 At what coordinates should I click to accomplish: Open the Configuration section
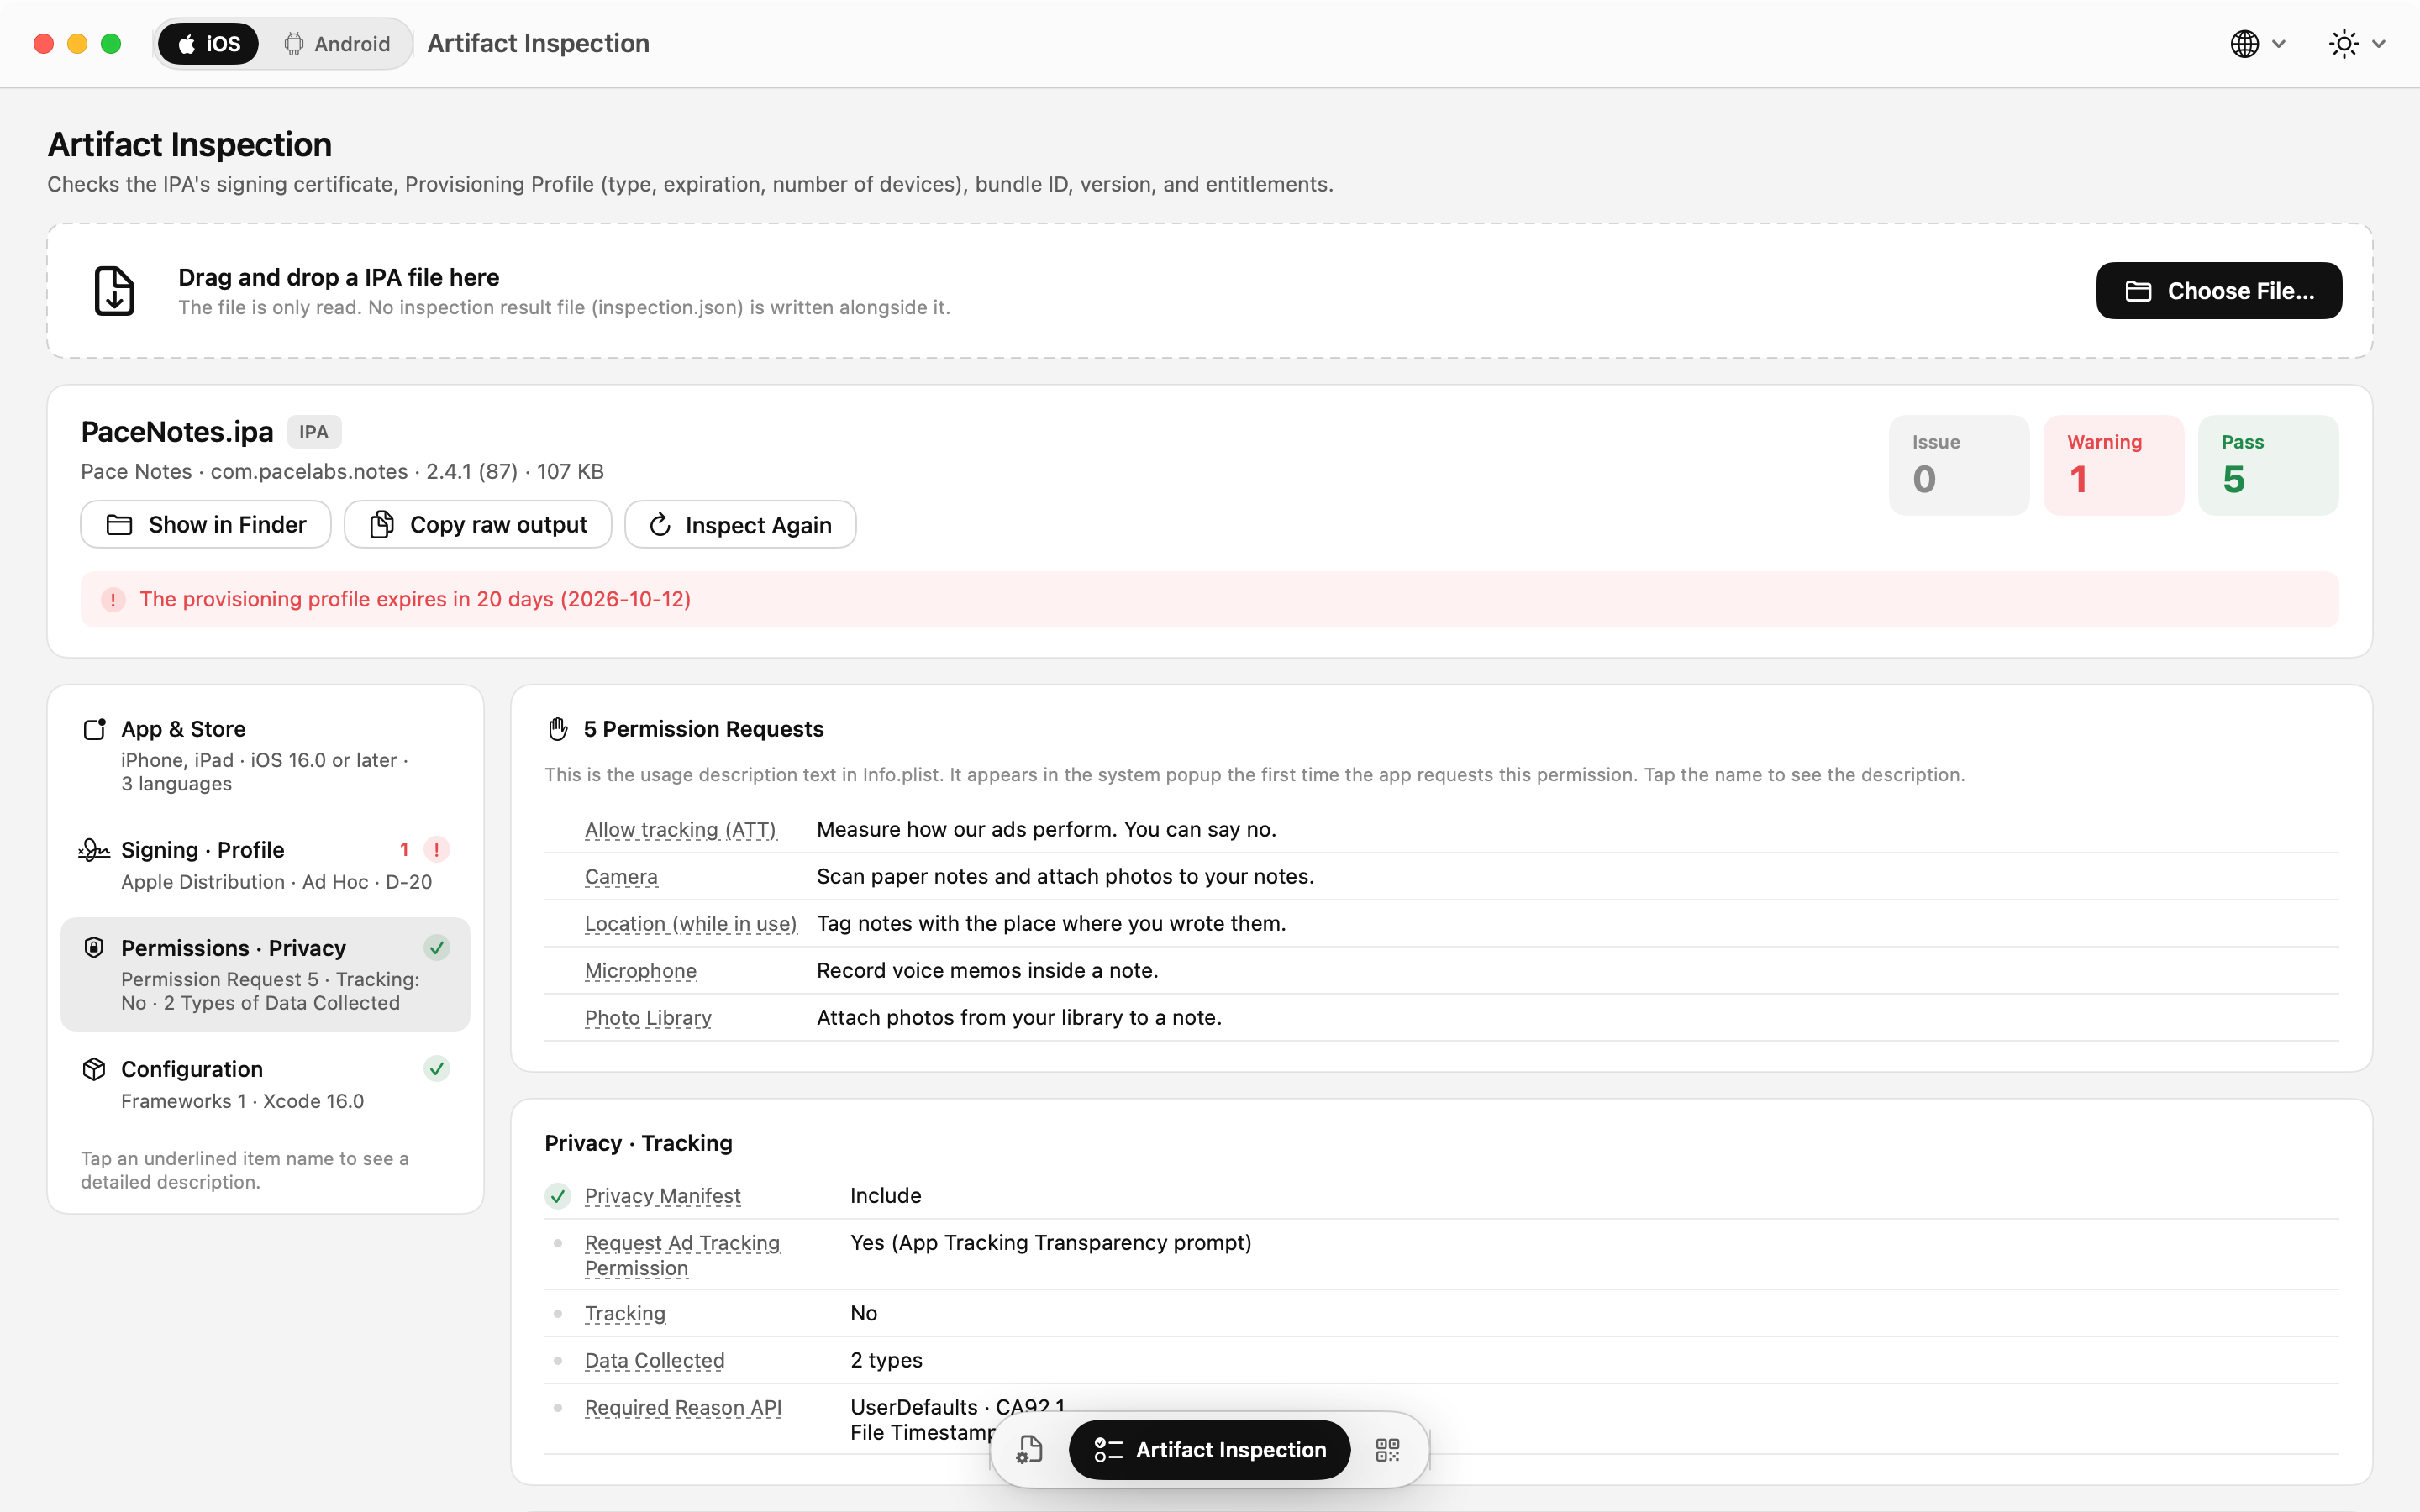pyautogui.click(x=265, y=1084)
